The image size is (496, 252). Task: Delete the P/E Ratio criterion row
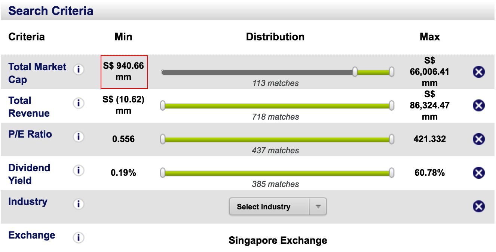point(479,139)
